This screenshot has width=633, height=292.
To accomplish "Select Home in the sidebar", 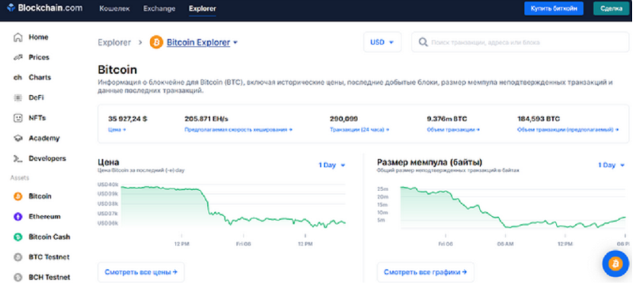I will click(38, 37).
